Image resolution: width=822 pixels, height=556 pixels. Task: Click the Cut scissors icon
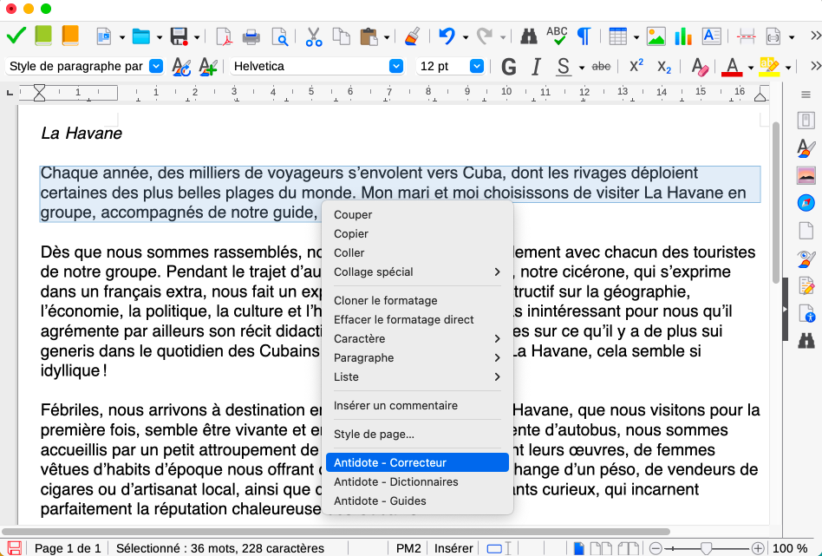[x=313, y=36]
